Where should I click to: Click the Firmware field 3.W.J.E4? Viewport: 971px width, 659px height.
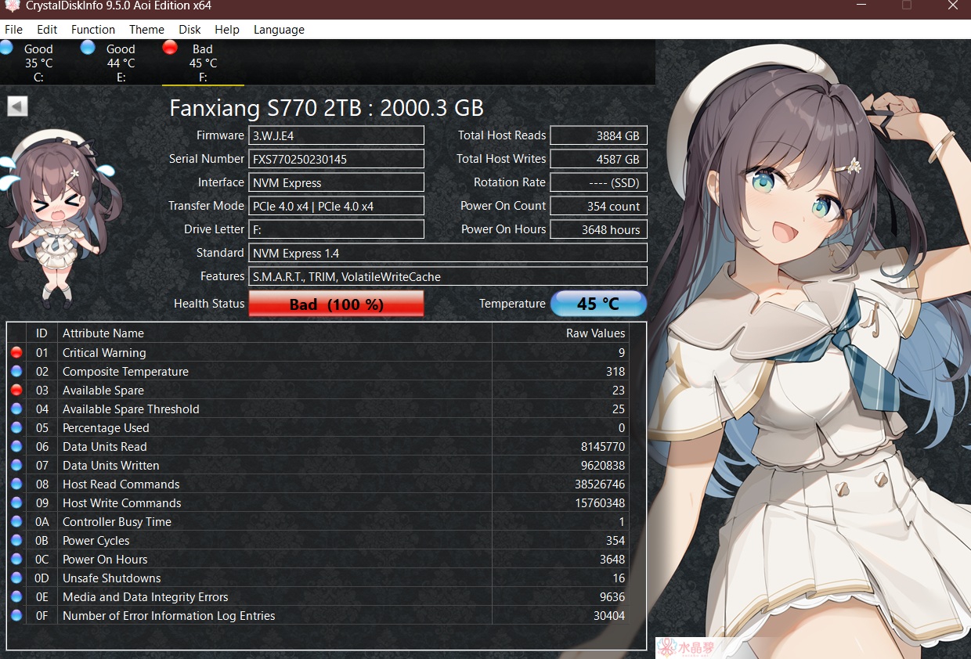click(336, 135)
